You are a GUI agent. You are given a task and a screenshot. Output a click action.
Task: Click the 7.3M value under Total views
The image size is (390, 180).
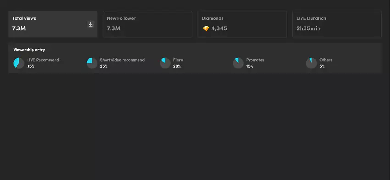click(19, 28)
